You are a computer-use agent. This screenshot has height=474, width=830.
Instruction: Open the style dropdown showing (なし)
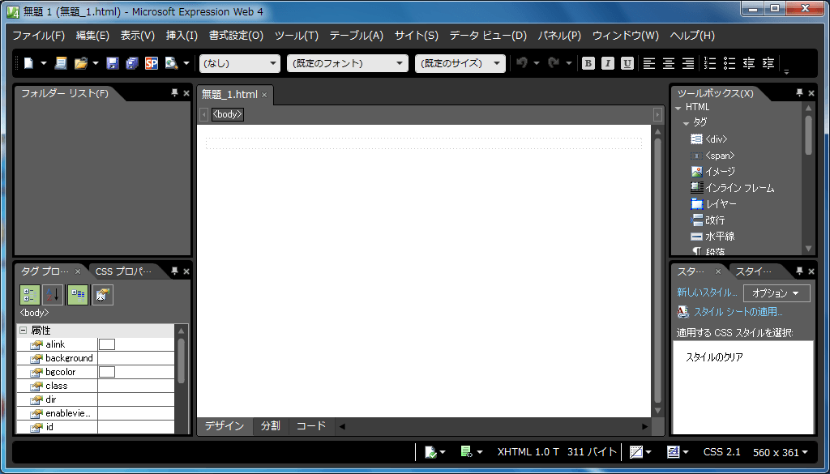pyautogui.click(x=240, y=63)
